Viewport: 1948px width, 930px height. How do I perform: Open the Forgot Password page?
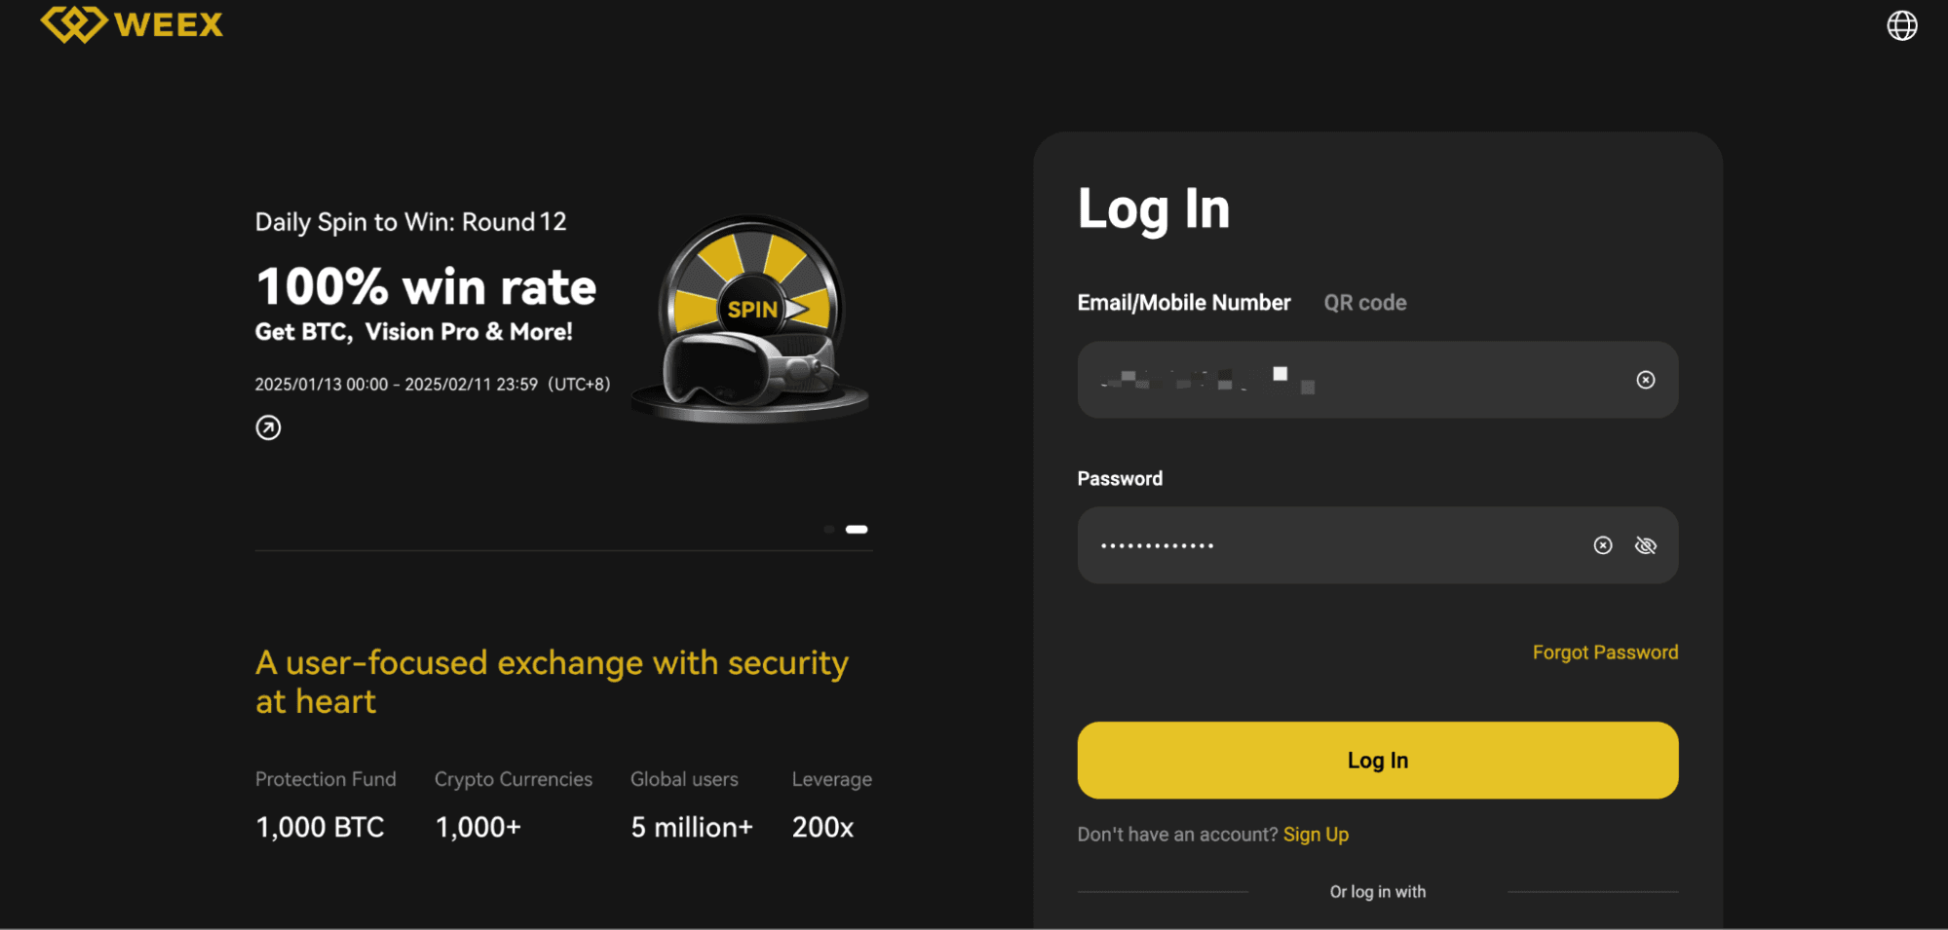pyautogui.click(x=1604, y=651)
